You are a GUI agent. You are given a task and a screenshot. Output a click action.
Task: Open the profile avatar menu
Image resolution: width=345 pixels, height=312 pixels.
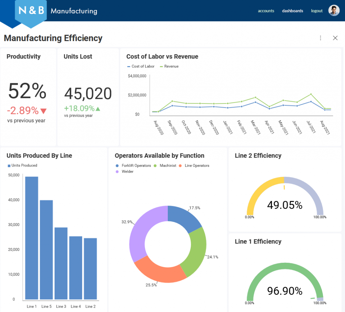tap(334, 10)
